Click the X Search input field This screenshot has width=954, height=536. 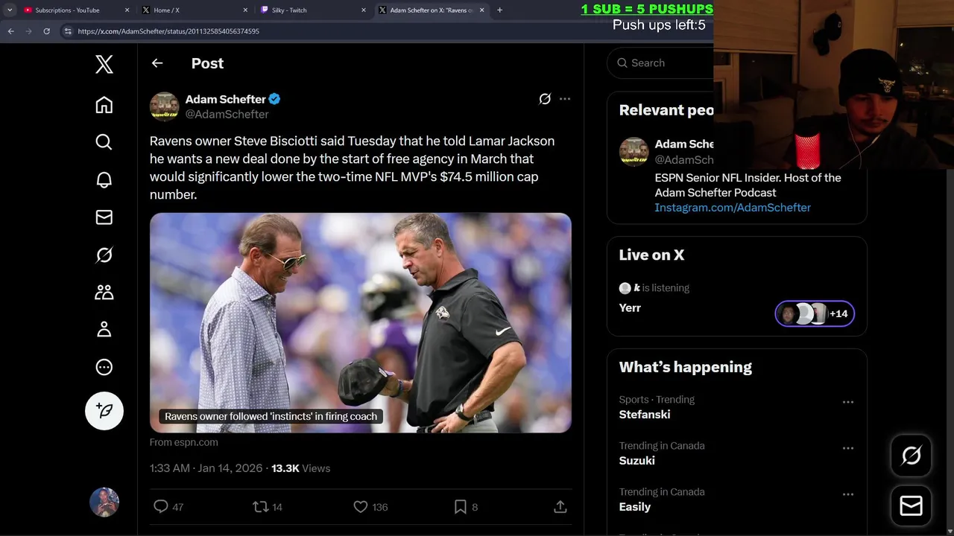tap(667, 63)
